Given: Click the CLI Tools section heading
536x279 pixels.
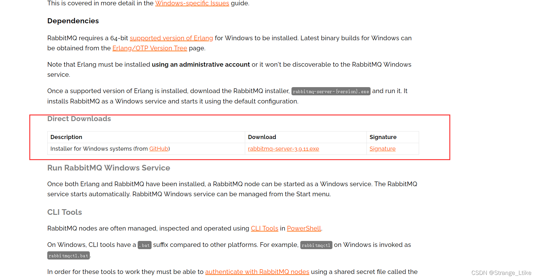Looking at the screenshot, I should pos(65,212).
